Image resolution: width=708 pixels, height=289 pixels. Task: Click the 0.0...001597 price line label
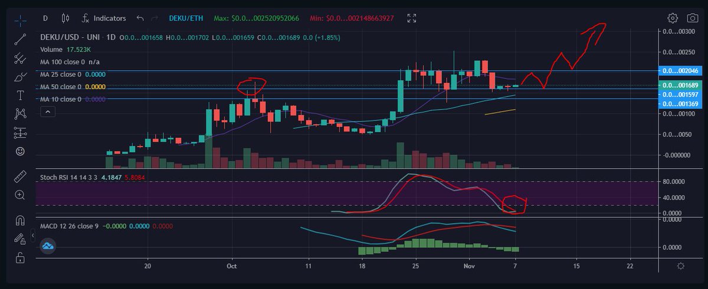(680, 94)
